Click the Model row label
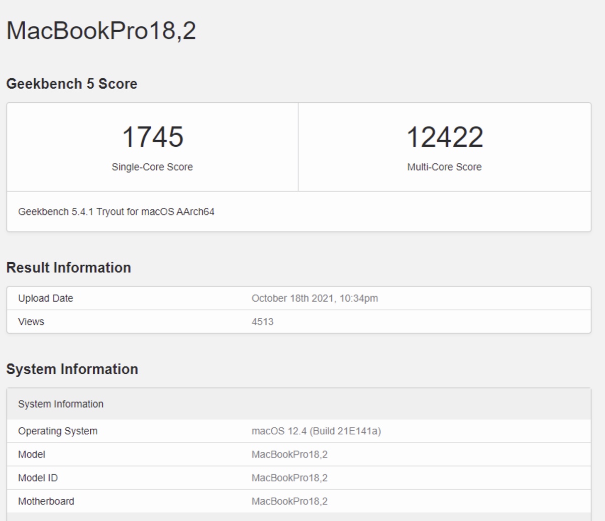 coord(32,454)
